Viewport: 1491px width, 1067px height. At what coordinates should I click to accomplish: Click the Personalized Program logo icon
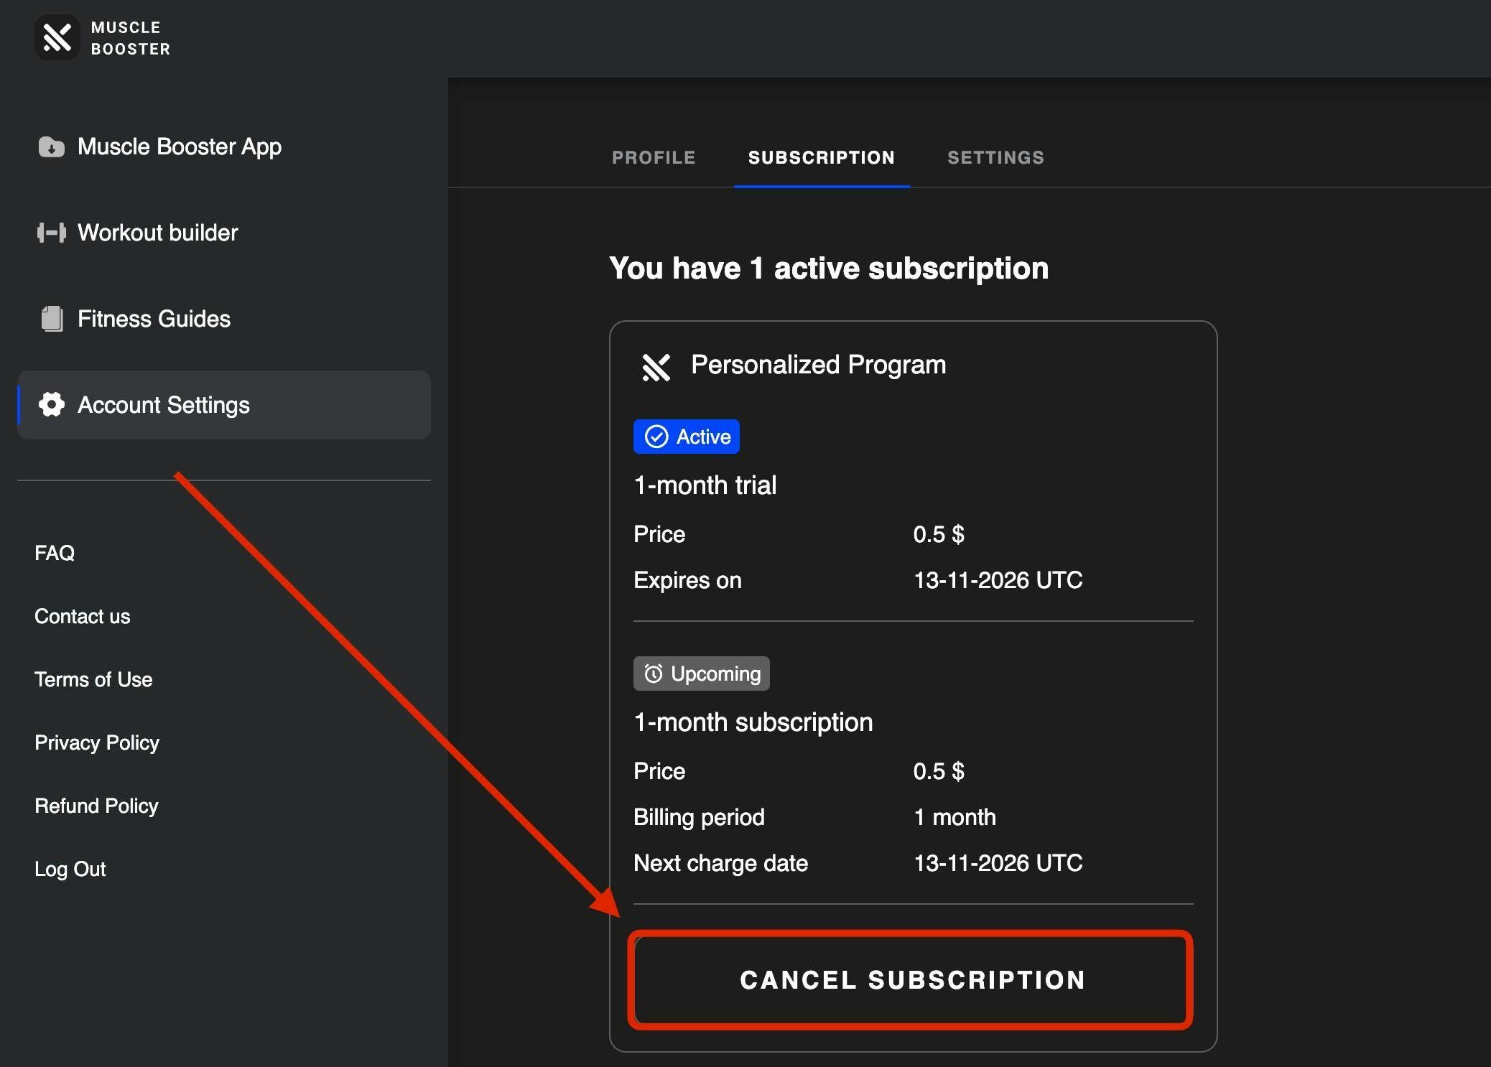(x=656, y=367)
